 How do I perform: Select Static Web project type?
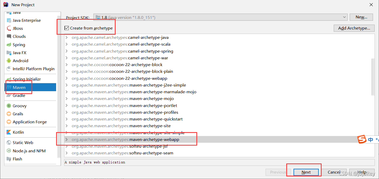(30, 143)
